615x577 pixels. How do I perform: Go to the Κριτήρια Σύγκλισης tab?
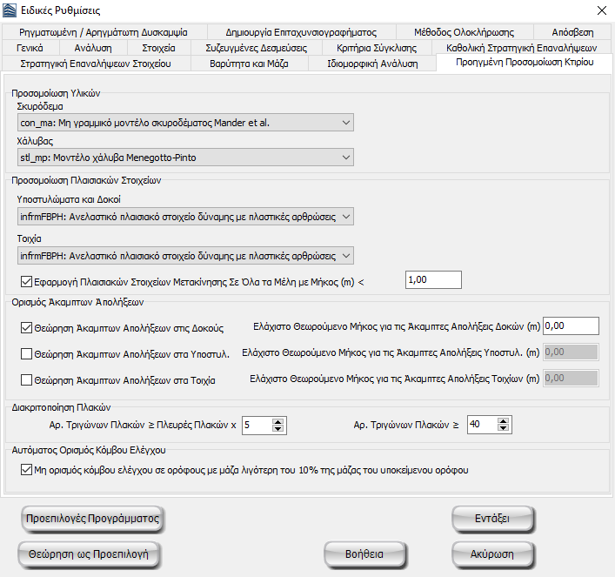[x=376, y=48]
